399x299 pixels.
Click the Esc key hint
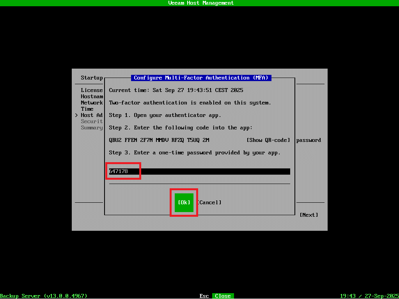[x=204, y=296]
